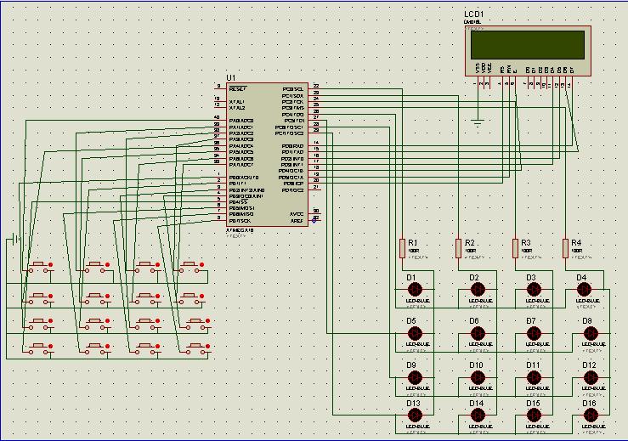This screenshot has height=441, width=628.
Task: Select LED D1 in the matrix
Action: tap(415, 289)
